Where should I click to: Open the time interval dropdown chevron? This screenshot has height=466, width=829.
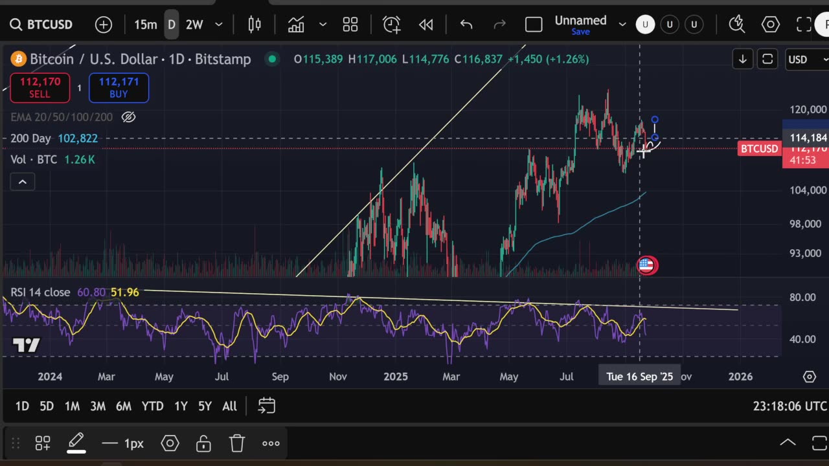[219, 25]
